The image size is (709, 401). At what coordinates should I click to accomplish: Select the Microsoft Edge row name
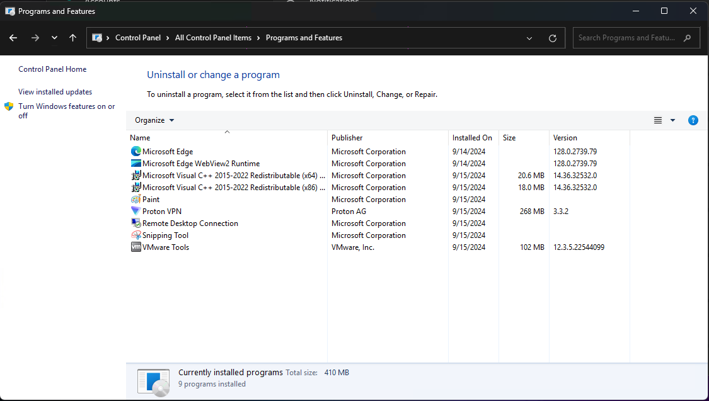[168, 152]
